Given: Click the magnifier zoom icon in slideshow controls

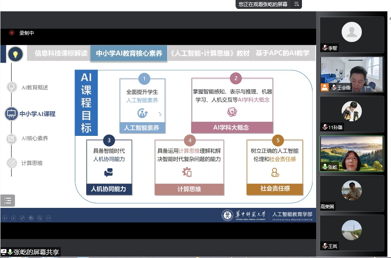Looking at the screenshot, I should (x=40, y=218).
